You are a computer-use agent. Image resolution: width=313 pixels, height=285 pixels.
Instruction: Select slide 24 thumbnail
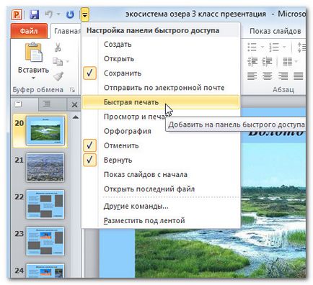45,271
